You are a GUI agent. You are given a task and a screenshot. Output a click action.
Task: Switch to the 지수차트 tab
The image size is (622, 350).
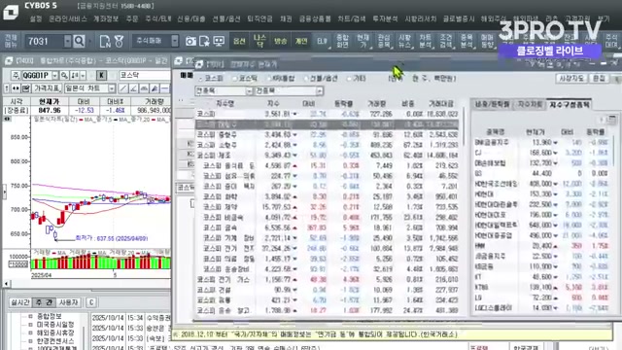(x=530, y=104)
